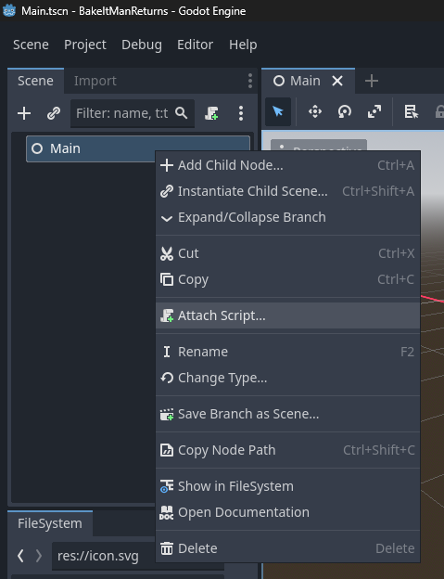Click the Add Child Node plus icon in Scene dock

(x=24, y=113)
